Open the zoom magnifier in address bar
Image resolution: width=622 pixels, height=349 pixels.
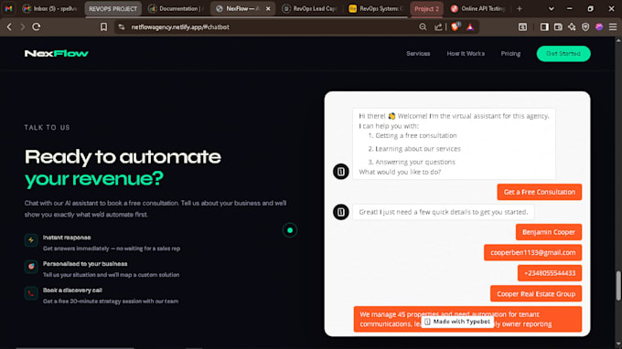423,26
